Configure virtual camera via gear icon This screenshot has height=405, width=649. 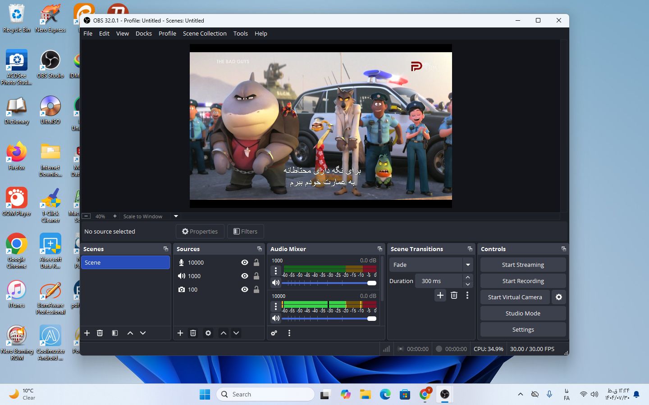[x=559, y=297]
